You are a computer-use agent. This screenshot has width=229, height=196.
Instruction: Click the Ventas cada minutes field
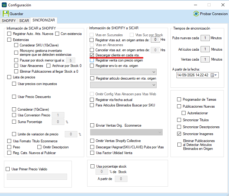tap(205, 59)
